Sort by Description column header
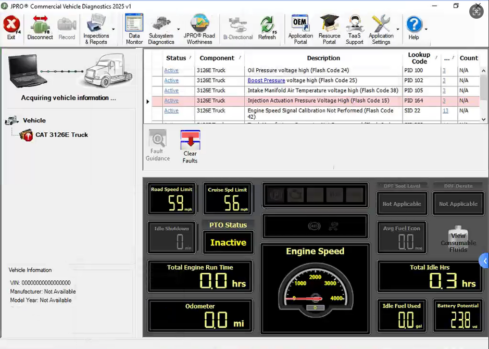 coord(323,58)
